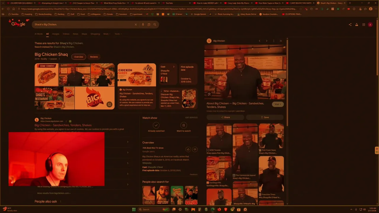Open the SHAQ SNACKS thumbnail image
The image size is (379, 213).
[x=46, y=75]
